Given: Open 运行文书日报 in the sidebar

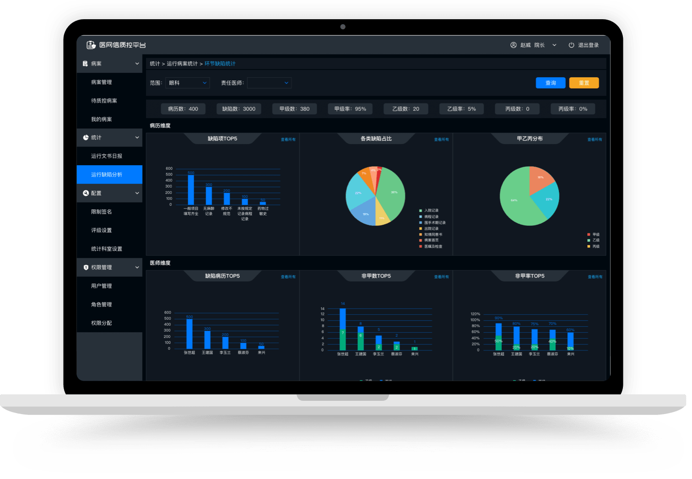Looking at the screenshot, I should point(109,156).
